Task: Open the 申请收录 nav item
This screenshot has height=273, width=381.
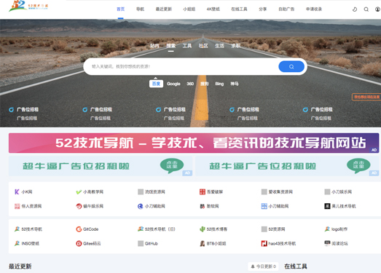Action: [314, 9]
